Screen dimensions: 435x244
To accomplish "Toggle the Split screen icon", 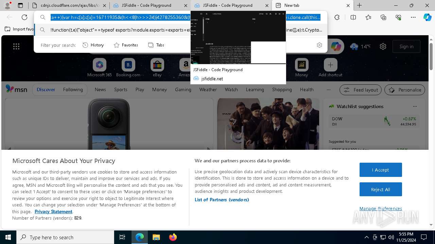I will click(353, 17).
